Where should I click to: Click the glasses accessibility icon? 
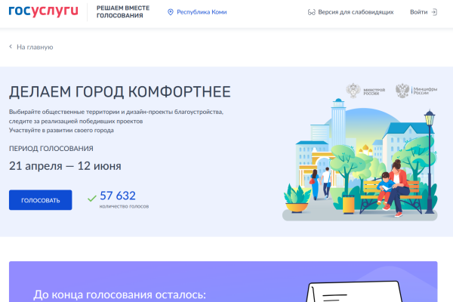tap(311, 13)
